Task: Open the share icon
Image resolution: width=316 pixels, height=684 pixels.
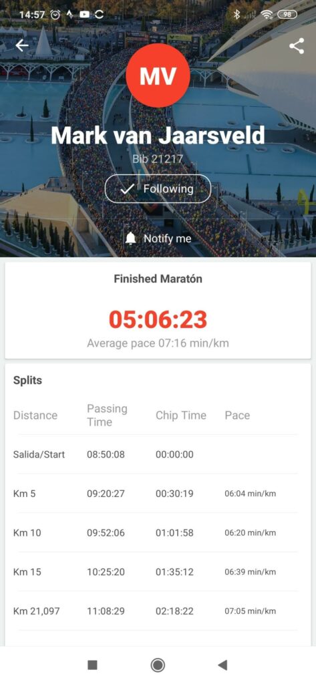Action: click(x=297, y=46)
